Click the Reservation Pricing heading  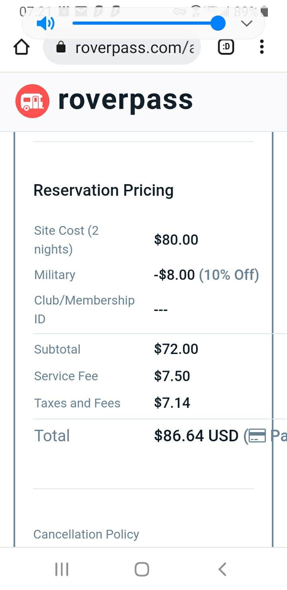pyautogui.click(x=103, y=191)
